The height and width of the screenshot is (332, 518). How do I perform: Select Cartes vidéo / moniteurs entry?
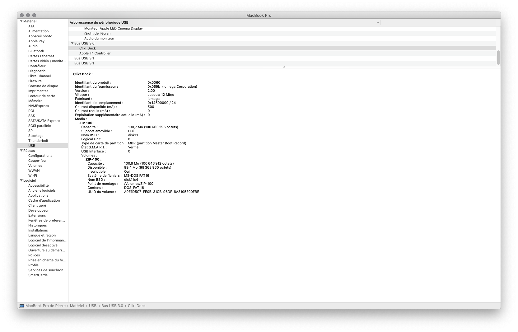[47, 61]
